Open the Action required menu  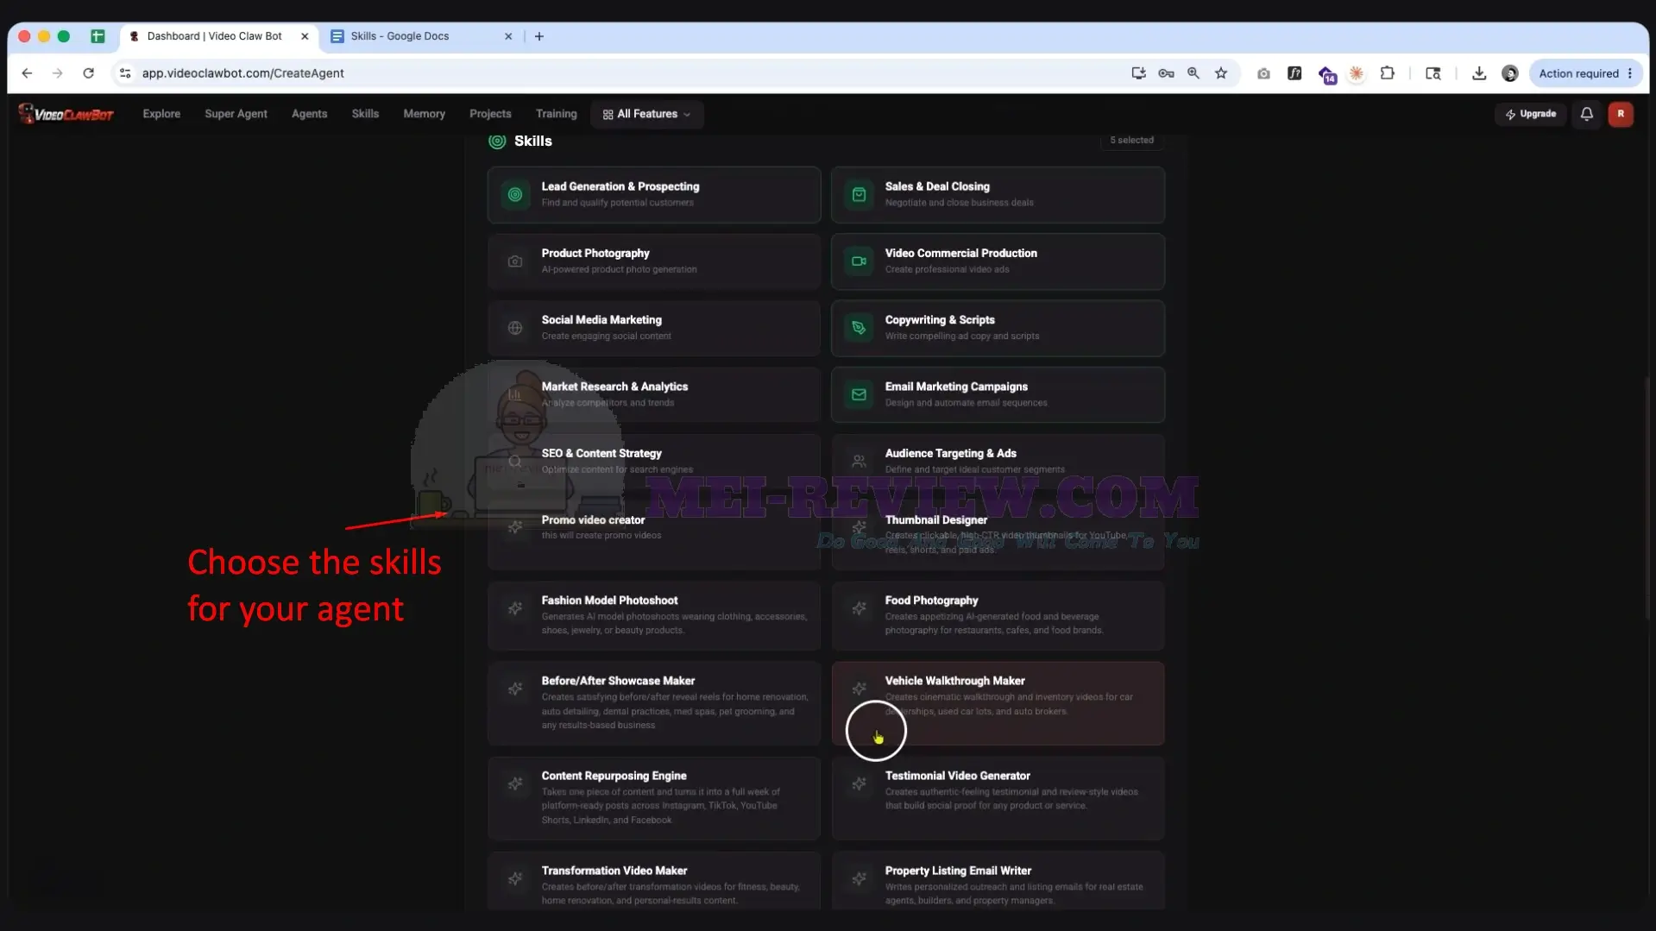click(x=1584, y=73)
